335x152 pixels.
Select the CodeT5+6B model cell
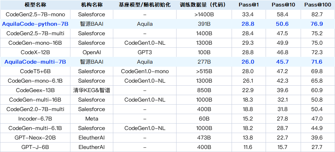pos(35,71)
